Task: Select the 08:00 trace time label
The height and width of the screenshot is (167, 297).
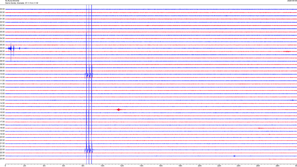Action: point(2,61)
